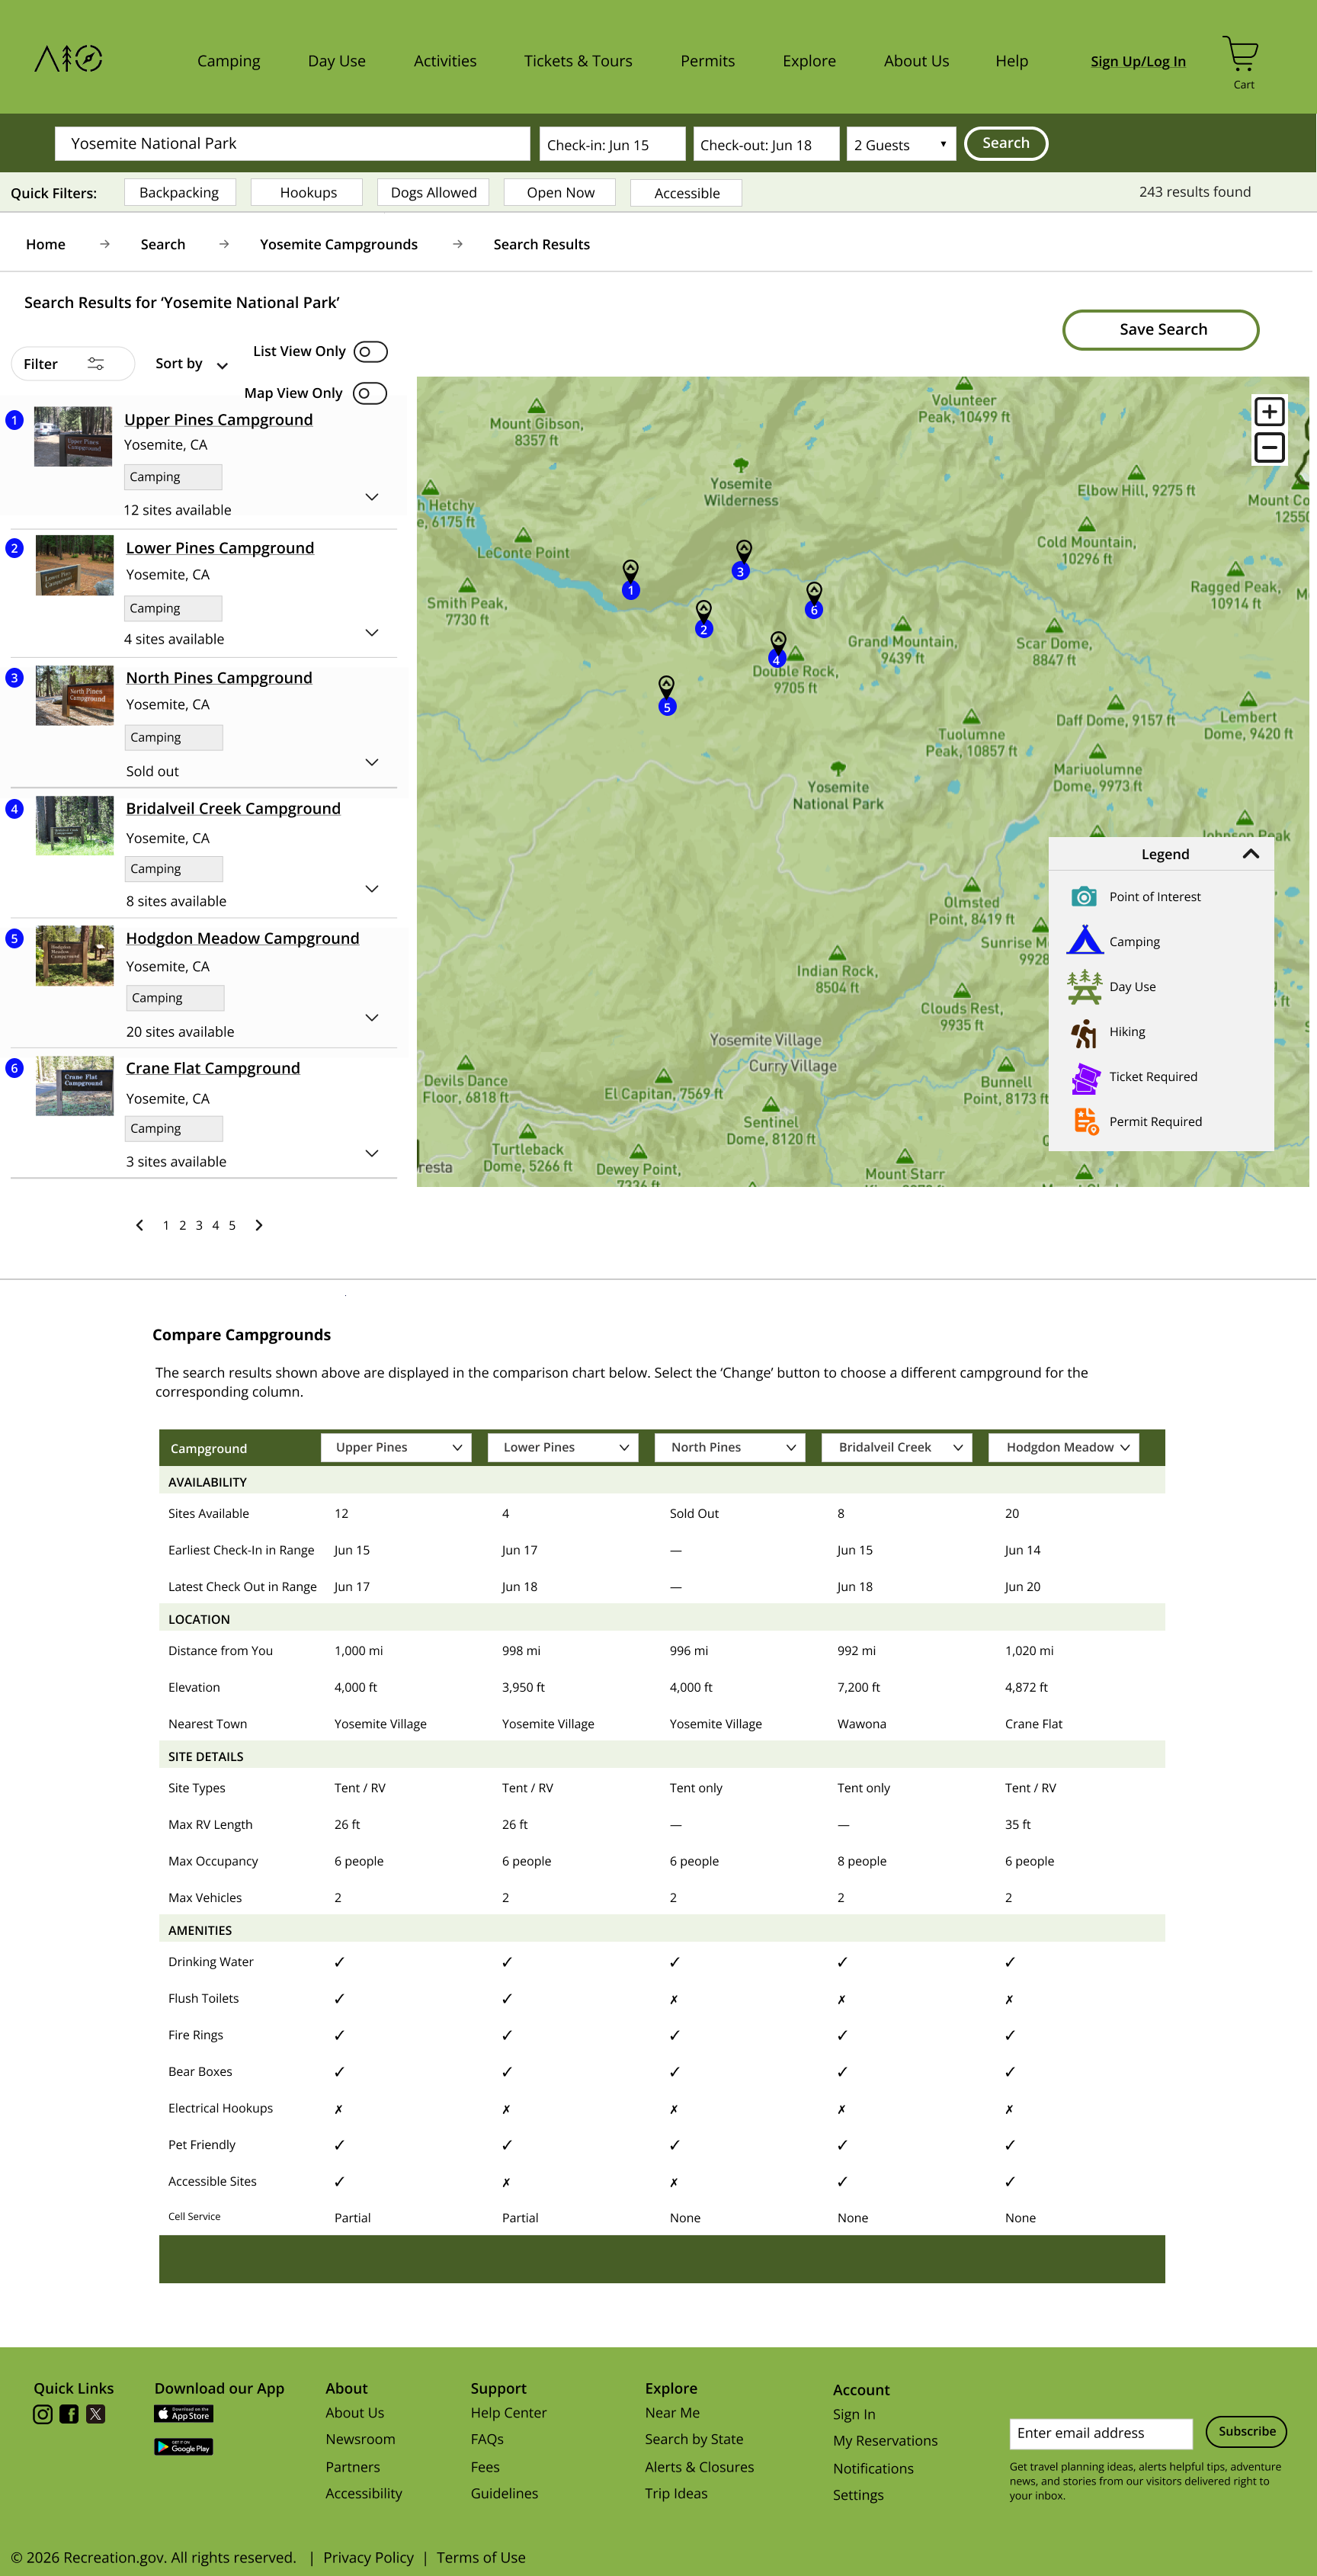The image size is (1317, 2576).
Task: Click the Yosemite National Park search field
Action: coord(292,143)
